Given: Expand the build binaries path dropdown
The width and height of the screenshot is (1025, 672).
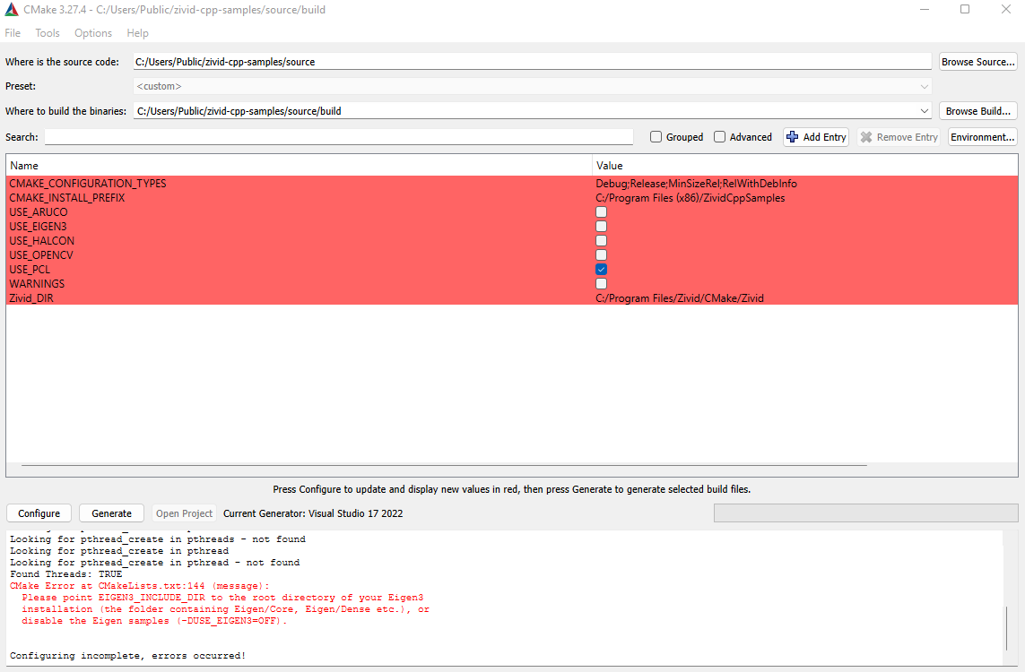Looking at the screenshot, I should click(925, 111).
